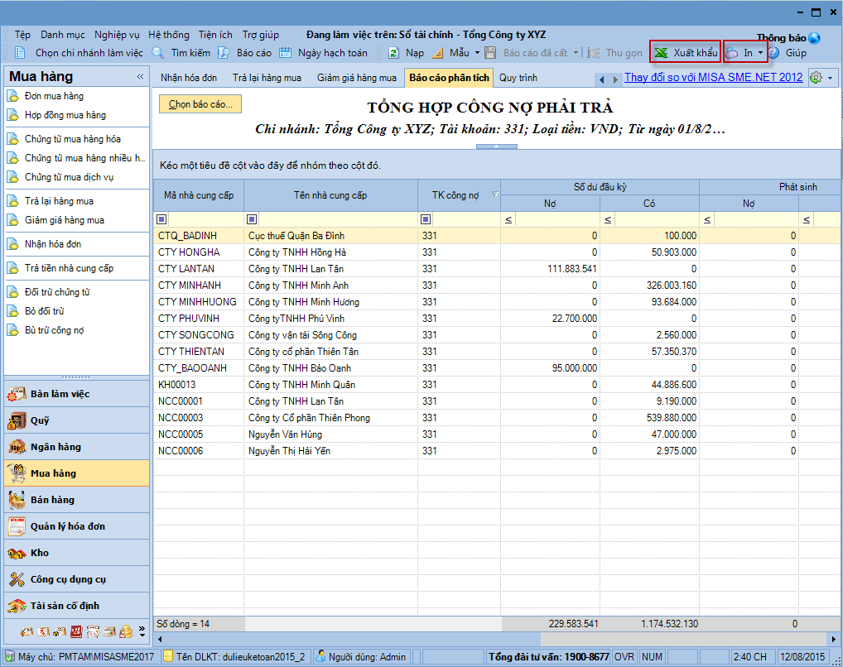Viewport: 843px width, 667px height.
Task: Expand the Mẫu template dropdown arrow
Action: pos(477,53)
